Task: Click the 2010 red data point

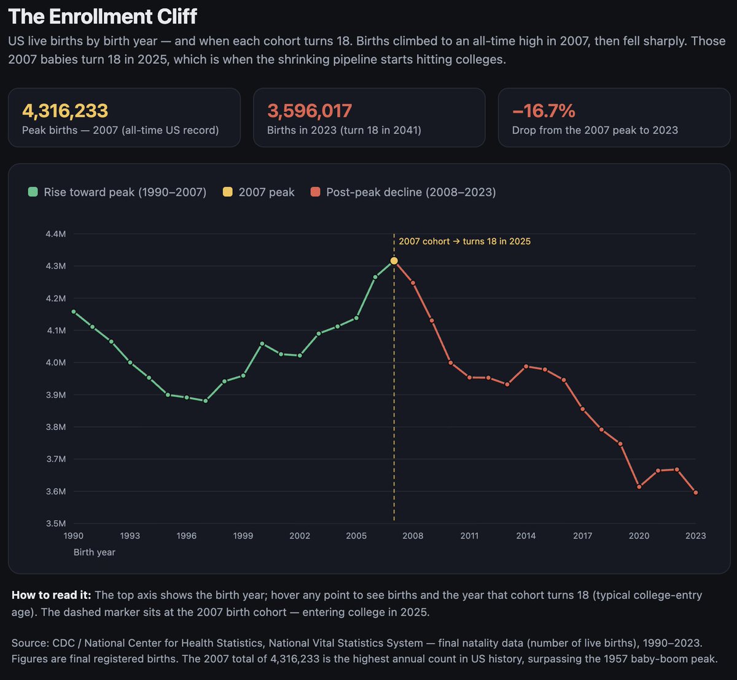Action: [451, 363]
